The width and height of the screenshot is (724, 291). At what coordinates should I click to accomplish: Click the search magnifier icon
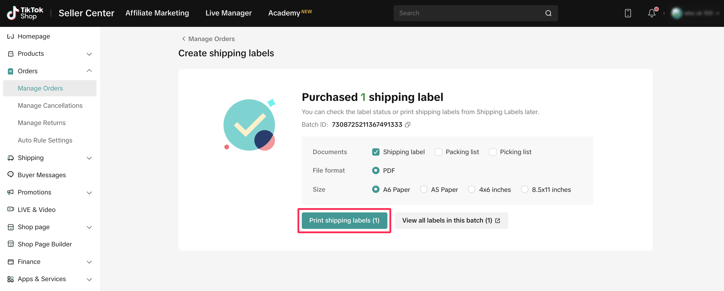(x=548, y=13)
